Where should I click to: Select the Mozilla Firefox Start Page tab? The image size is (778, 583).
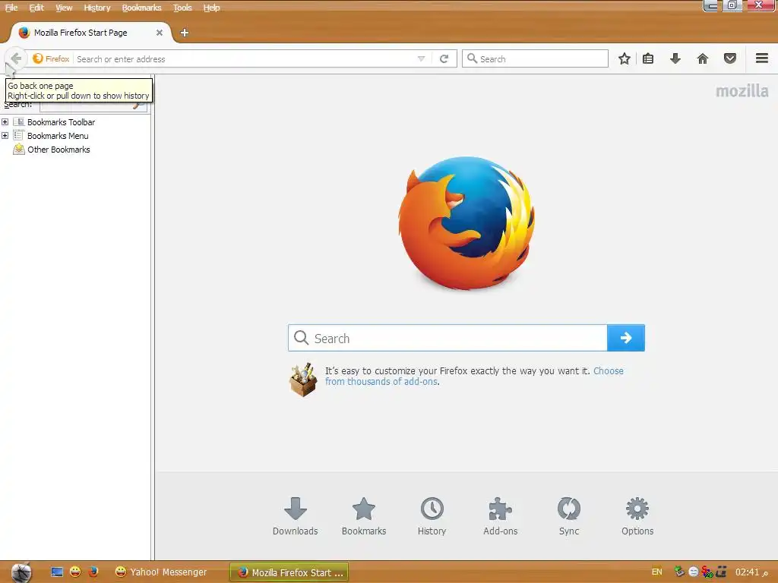coord(91,33)
